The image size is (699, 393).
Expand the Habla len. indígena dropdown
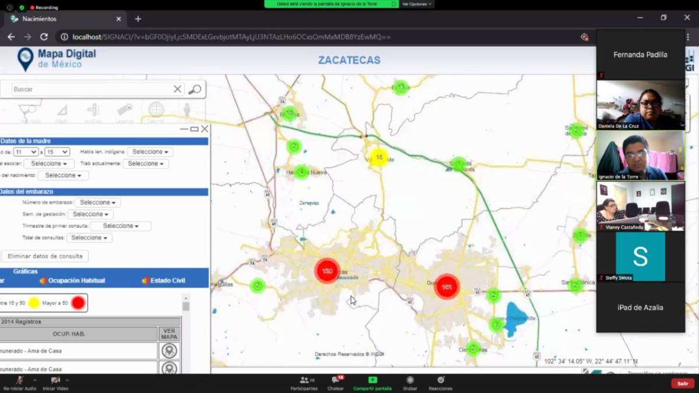coord(150,152)
